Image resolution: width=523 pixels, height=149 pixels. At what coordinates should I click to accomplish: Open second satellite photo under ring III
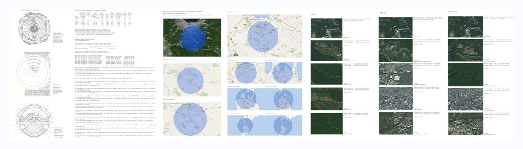pyautogui.click(x=465, y=50)
